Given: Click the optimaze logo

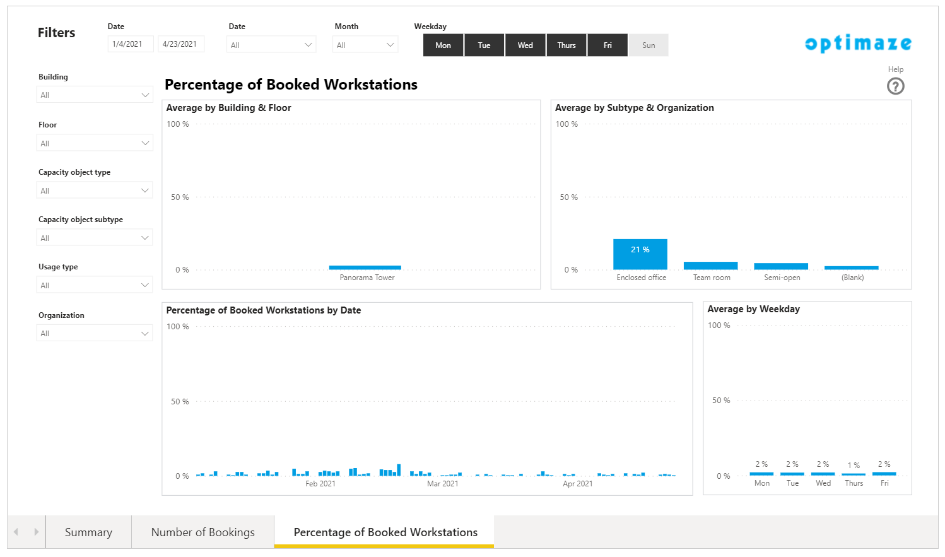Looking at the screenshot, I should [x=858, y=44].
